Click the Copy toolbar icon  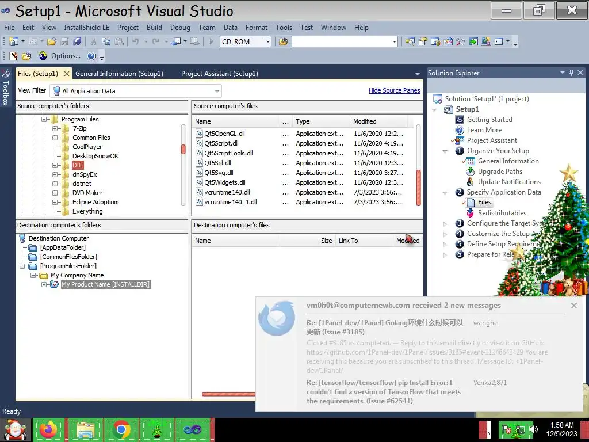click(x=106, y=41)
